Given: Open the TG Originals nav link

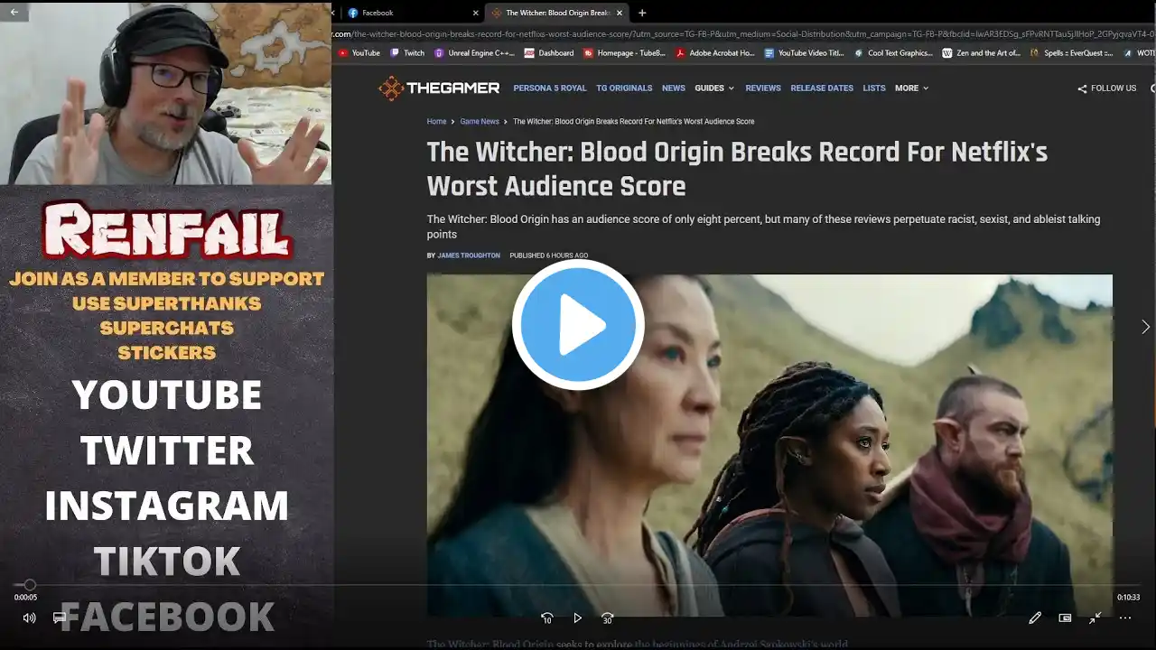Looking at the screenshot, I should [x=624, y=88].
